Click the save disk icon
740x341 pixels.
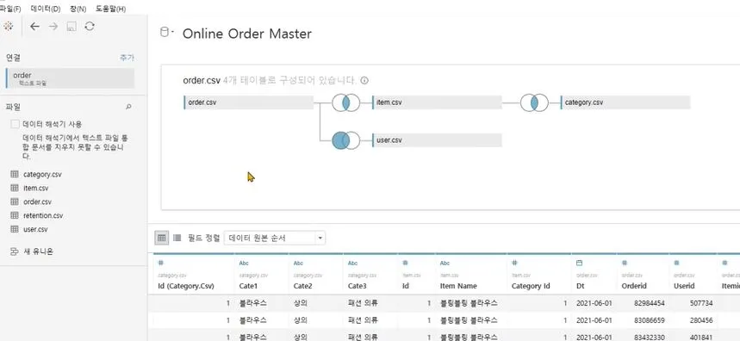tap(72, 27)
